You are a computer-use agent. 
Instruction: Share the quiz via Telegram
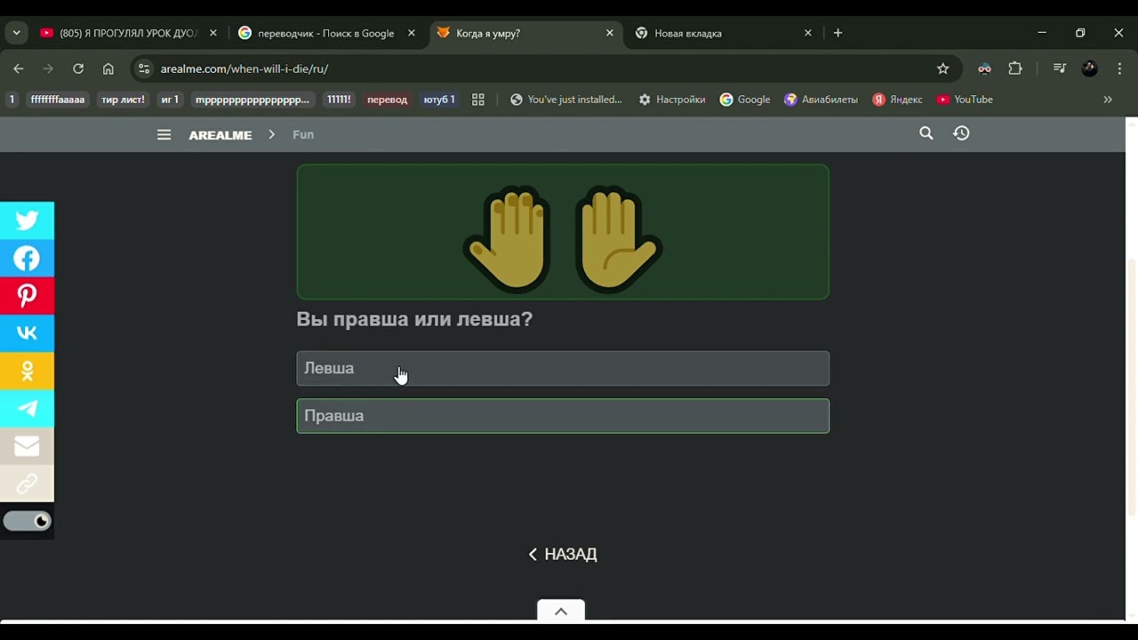(x=27, y=408)
